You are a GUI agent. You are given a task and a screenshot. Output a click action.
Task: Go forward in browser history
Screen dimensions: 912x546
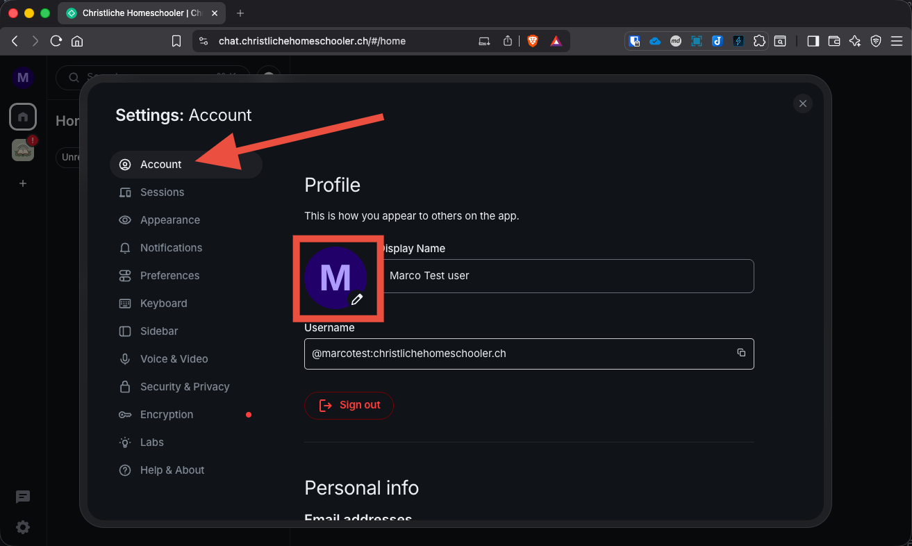point(35,41)
